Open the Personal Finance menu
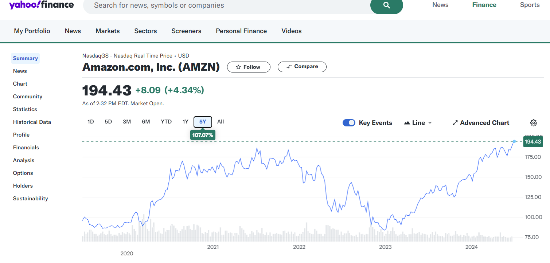550x263 pixels. pos(241,31)
